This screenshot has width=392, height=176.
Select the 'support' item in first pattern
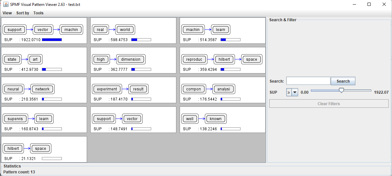tap(14, 30)
